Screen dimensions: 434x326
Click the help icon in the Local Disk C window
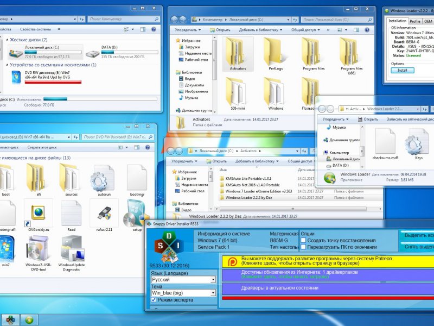coord(367,30)
